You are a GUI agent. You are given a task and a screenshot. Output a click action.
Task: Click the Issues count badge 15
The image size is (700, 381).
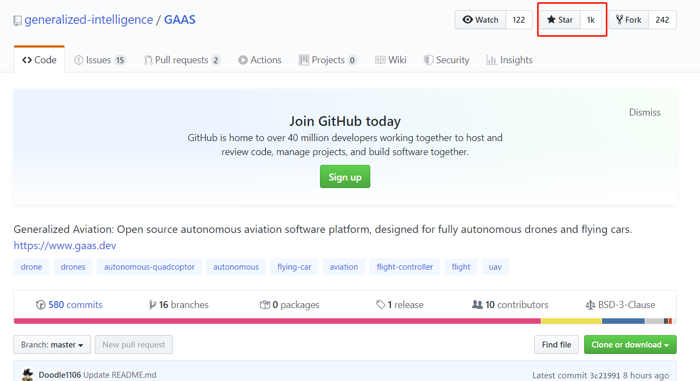(120, 60)
